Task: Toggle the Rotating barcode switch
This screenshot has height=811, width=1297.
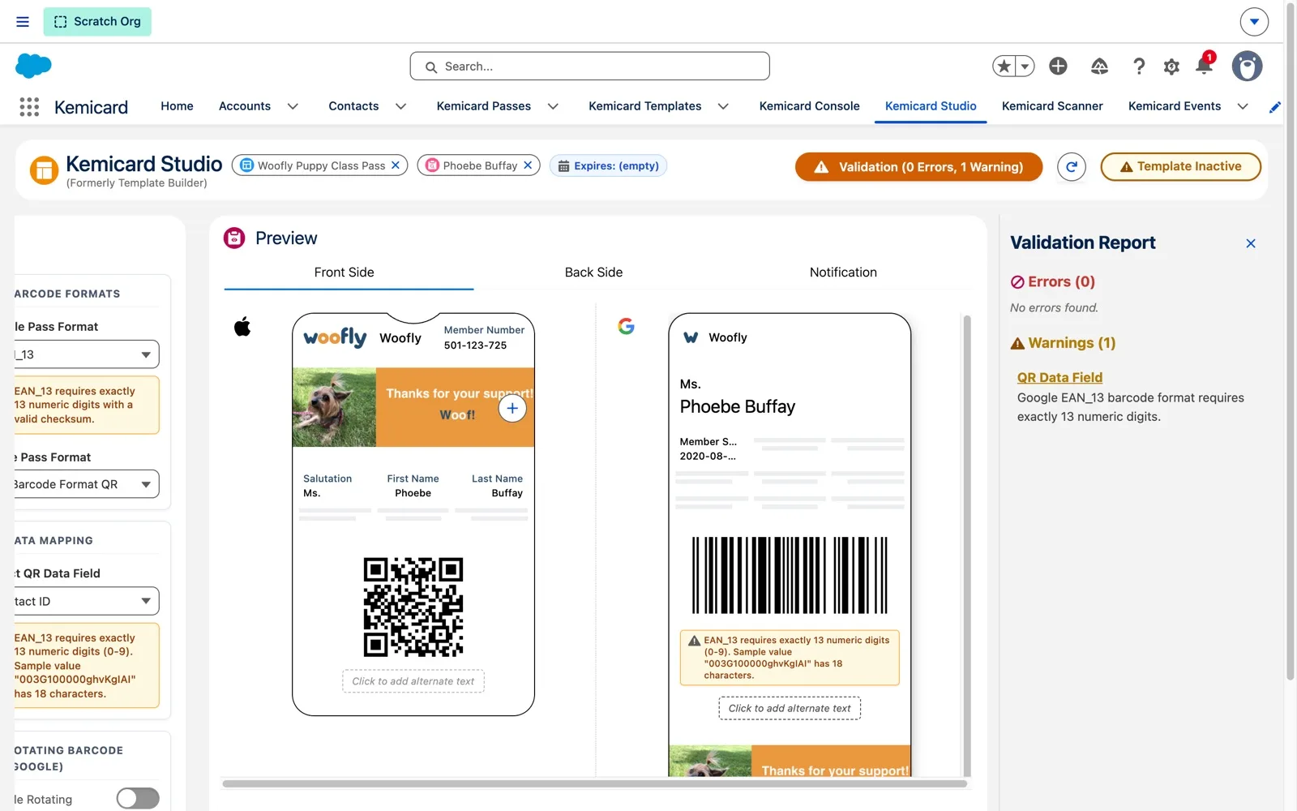Action: [138, 799]
